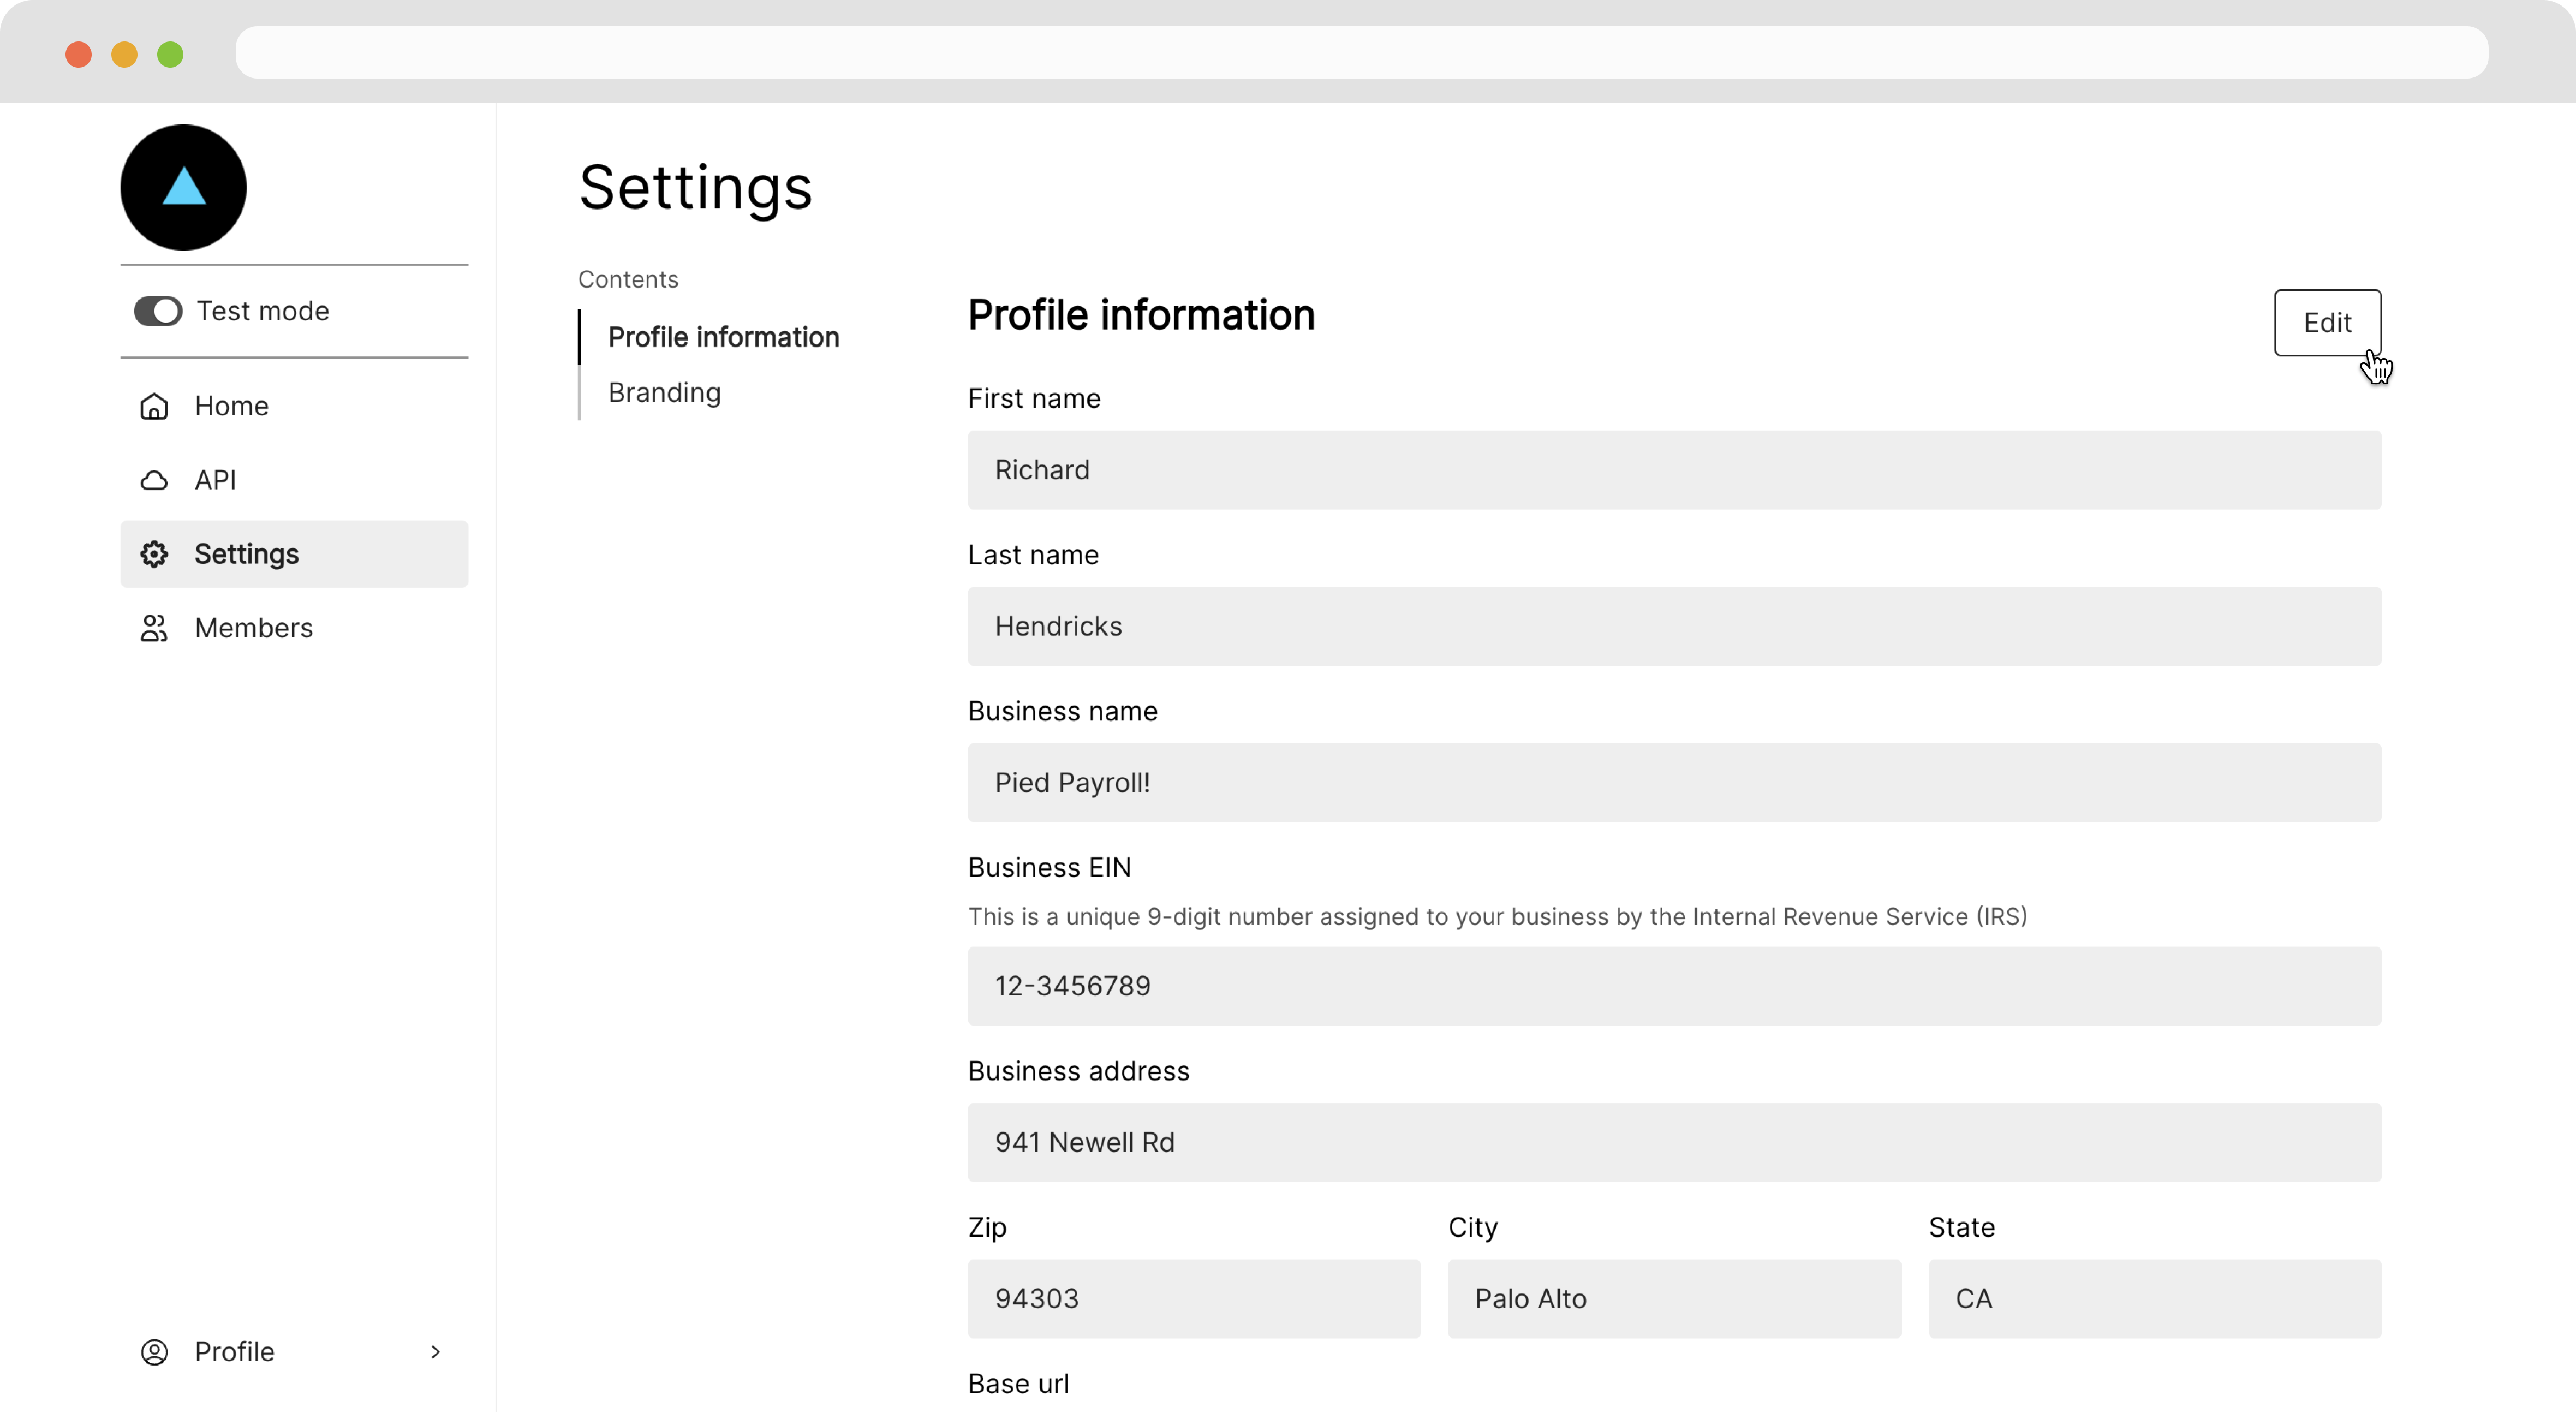Select Profile information in Contents

pos(723,337)
